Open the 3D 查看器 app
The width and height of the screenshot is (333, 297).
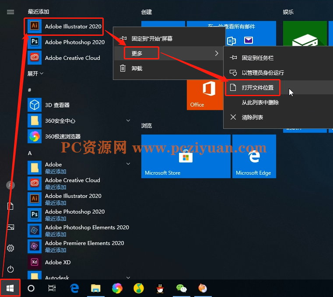pos(79,105)
